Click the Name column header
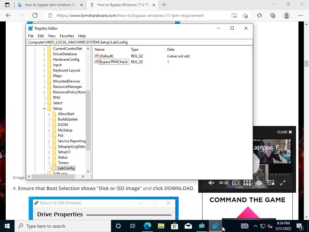 coord(111,50)
